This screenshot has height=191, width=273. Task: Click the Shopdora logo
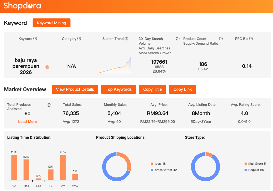pyautogui.click(x=22, y=6)
